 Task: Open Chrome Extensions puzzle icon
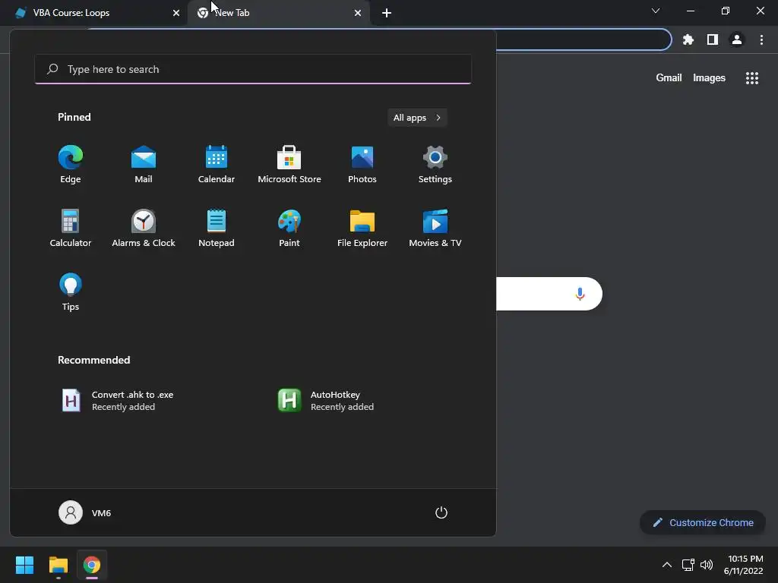[x=688, y=39]
